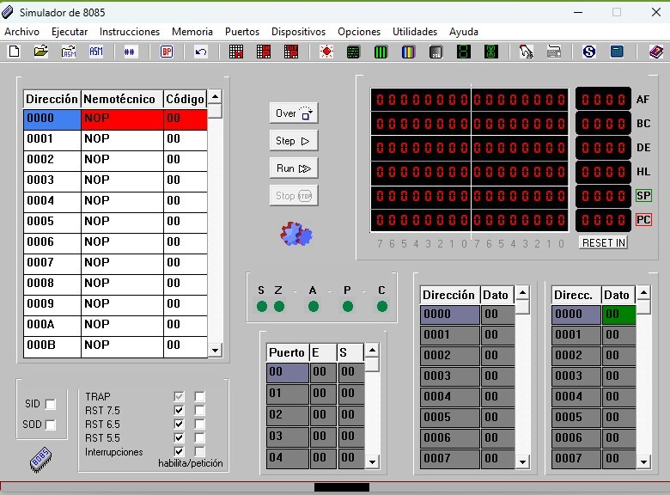Screen dimensions: 670x495
Task: Open the Ejecutar menu
Action: [x=70, y=32]
